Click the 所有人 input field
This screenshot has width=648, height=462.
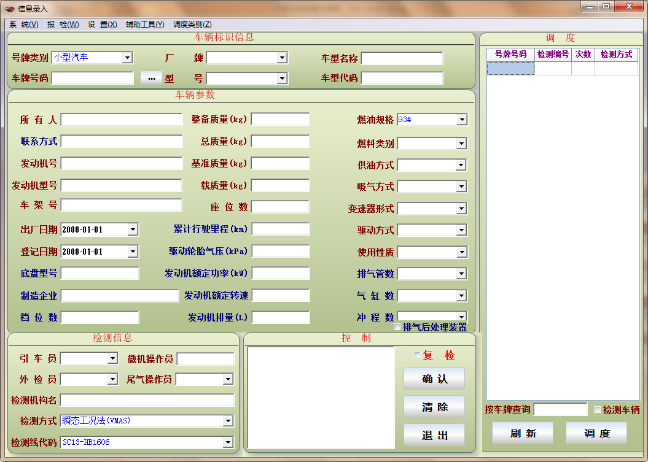coord(122,120)
